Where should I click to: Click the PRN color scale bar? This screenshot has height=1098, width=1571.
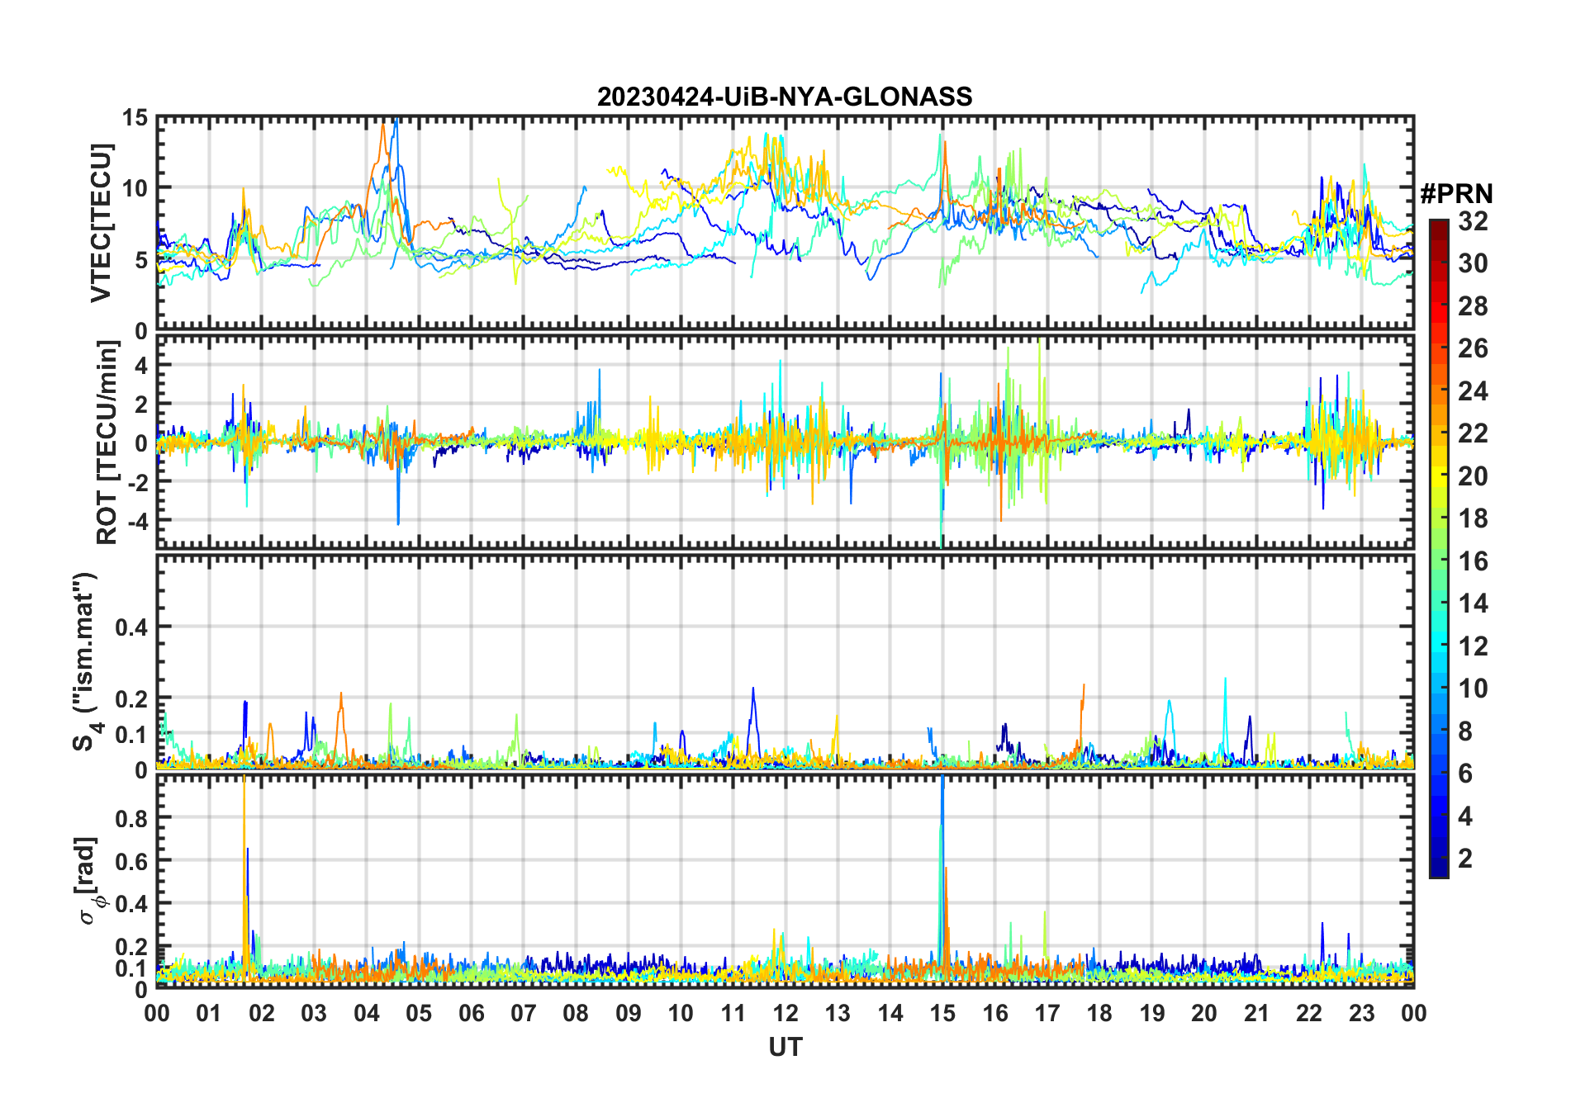[1439, 548]
